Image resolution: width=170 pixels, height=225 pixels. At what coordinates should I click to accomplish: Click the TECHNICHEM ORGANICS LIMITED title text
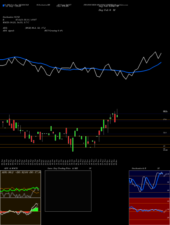tap(99, 5)
